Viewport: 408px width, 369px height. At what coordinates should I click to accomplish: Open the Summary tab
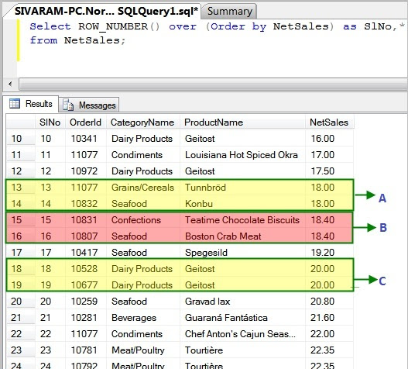229,12
